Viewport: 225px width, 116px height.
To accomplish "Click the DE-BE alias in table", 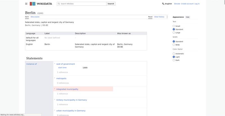I will pos(120,47).
